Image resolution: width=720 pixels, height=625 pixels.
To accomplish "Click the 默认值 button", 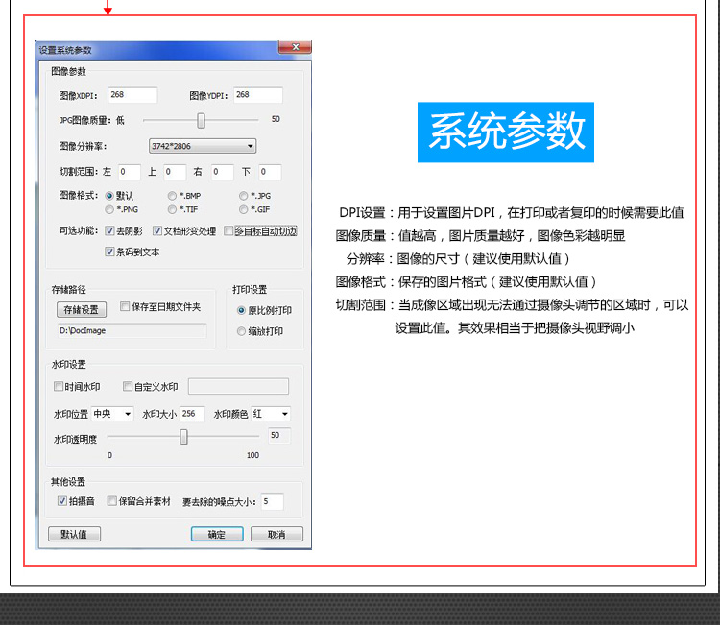I will (x=74, y=535).
